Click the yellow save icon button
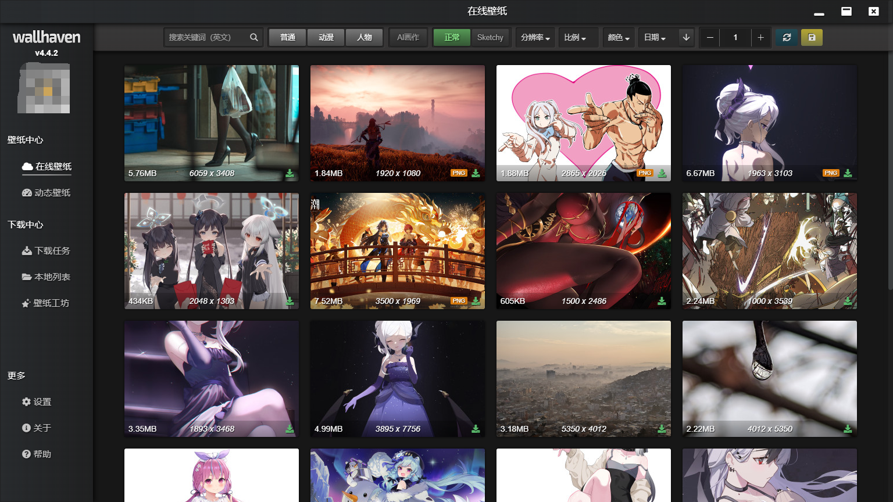Image resolution: width=893 pixels, height=502 pixels. tap(812, 37)
